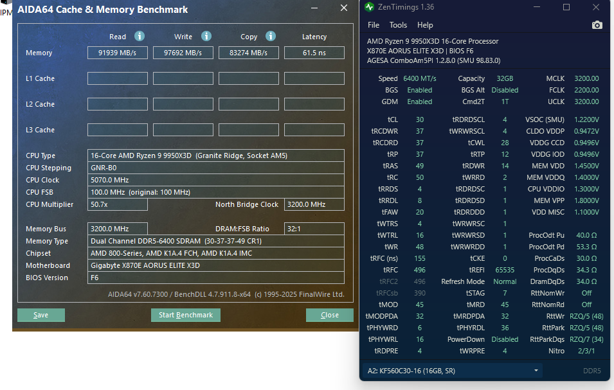Click the Memory Latency value box
The height and width of the screenshot is (390, 614).
coord(314,53)
